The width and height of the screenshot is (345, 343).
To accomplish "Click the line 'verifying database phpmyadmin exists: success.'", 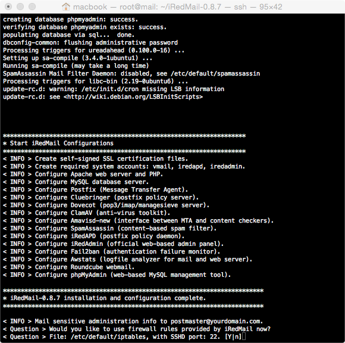I will point(84,27).
